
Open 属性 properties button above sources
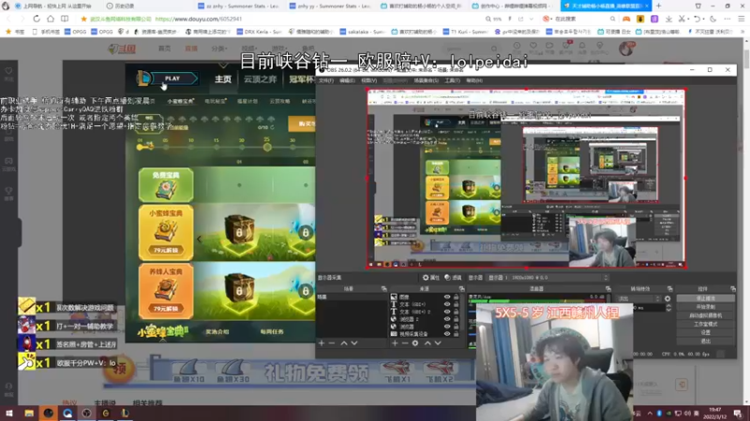(x=431, y=277)
